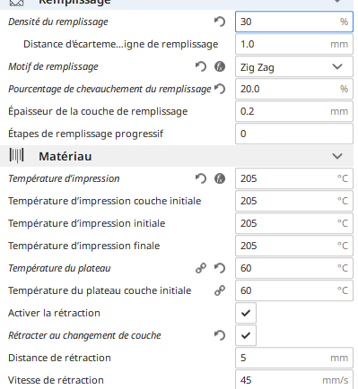Viewport: 358px width, 389px height.
Task: Open the Zig Zag pattern dropdown
Action: click(294, 66)
